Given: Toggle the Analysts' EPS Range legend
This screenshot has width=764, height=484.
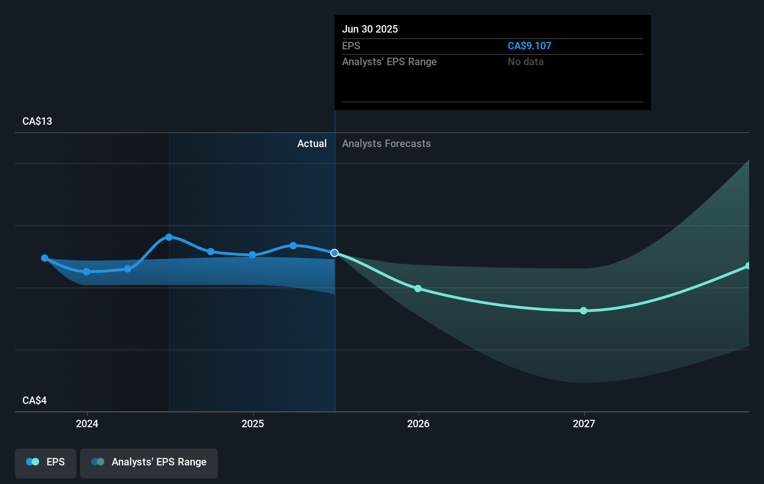Looking at the screenshot, I should point(149,462).
